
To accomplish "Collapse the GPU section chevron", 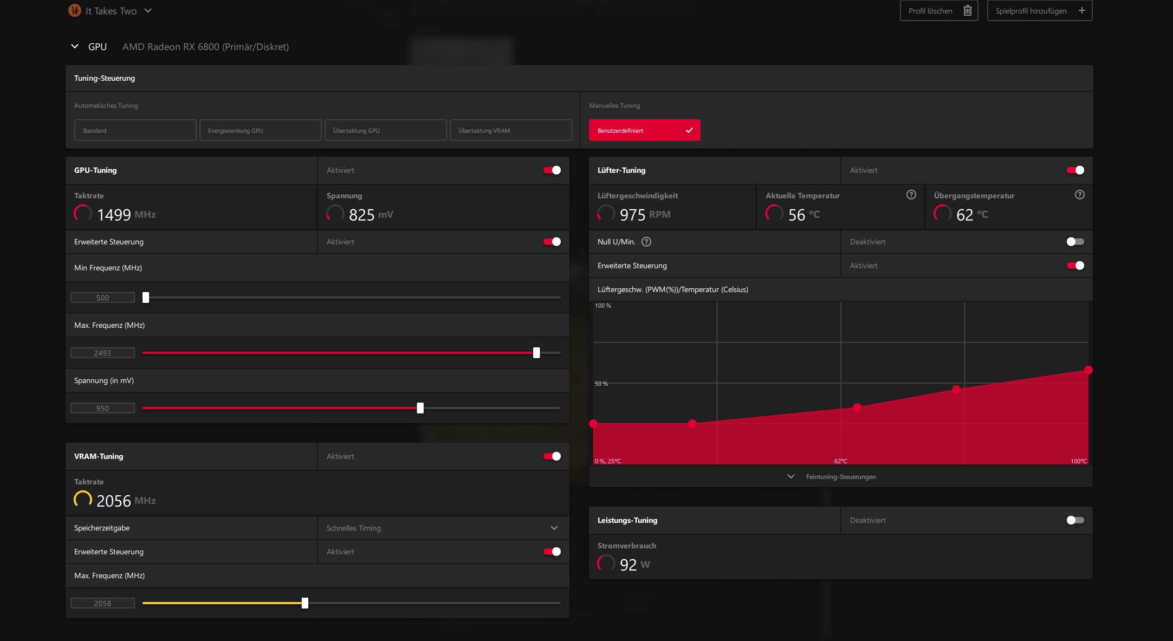I will [75, 47].
